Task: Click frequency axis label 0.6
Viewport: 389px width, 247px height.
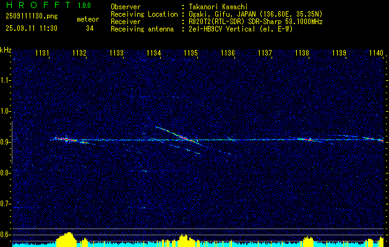Action: coord(6,235)
